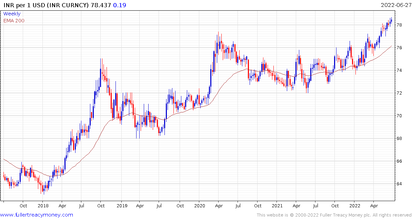Click the Weekly timeframe label
Viewport: 412px width, 220px height.
point(12,14)
